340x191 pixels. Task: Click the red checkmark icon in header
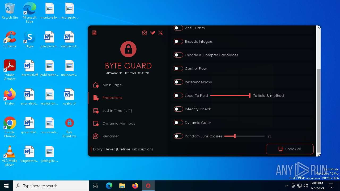click(152, 33)
